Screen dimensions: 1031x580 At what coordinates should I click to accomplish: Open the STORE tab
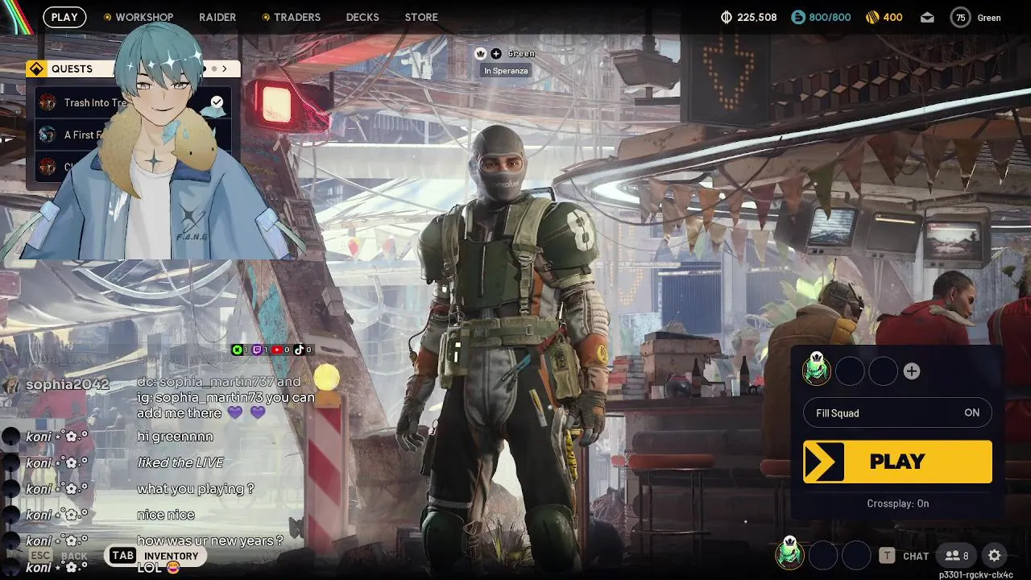tap(421, 17)
